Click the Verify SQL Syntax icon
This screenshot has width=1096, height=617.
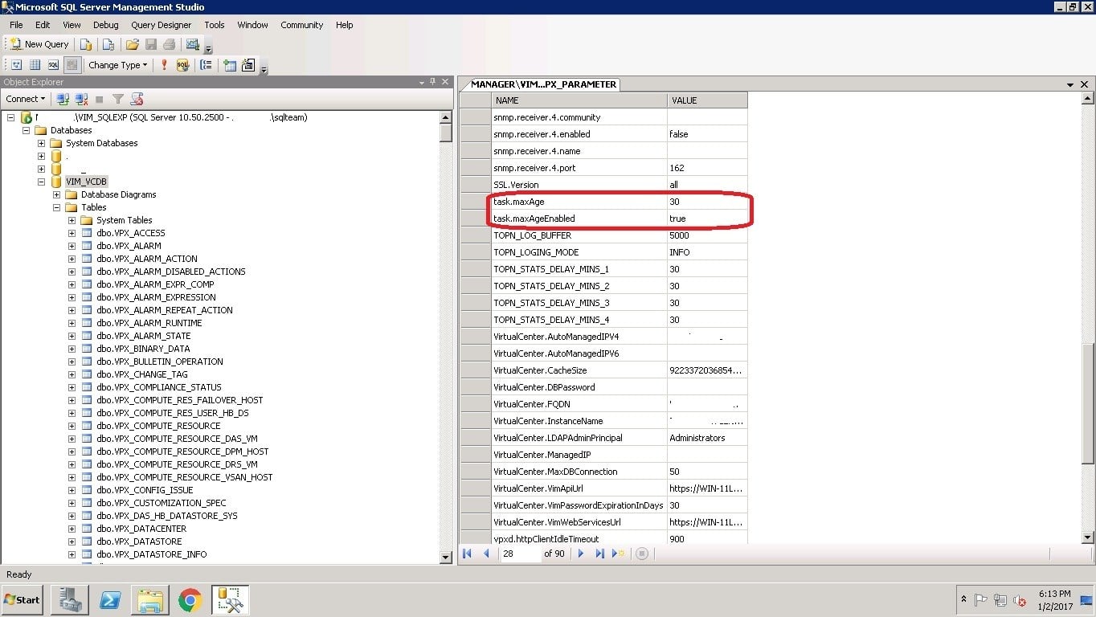(182, 65)
